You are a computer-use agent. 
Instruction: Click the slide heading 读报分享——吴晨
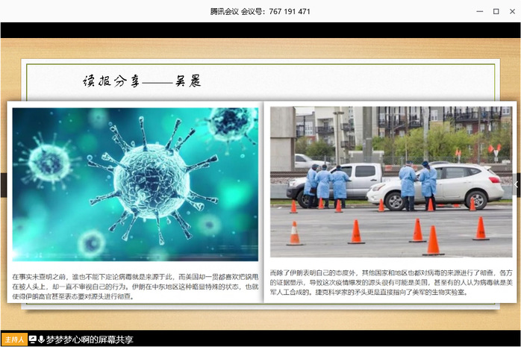[x=142, y=81]
